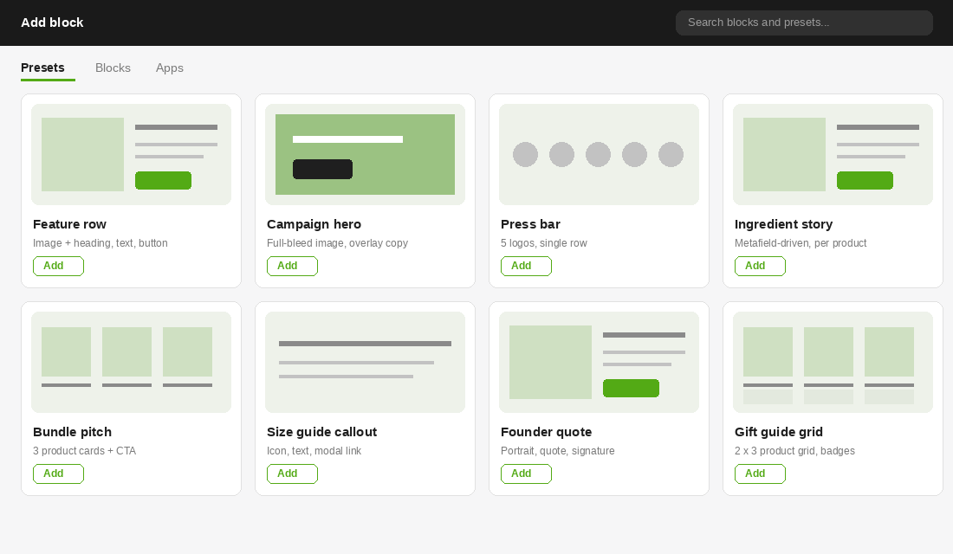Add the Size guide callout preset
Viewport: 953px width, 554px height.
292,473
